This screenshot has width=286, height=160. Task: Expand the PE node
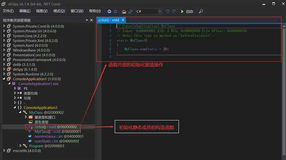point(15,88)
